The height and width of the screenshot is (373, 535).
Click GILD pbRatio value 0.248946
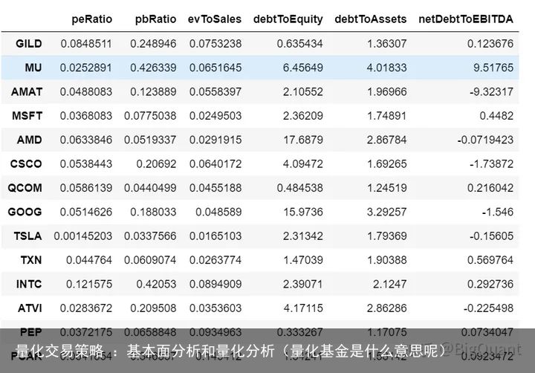click(153, 44)
